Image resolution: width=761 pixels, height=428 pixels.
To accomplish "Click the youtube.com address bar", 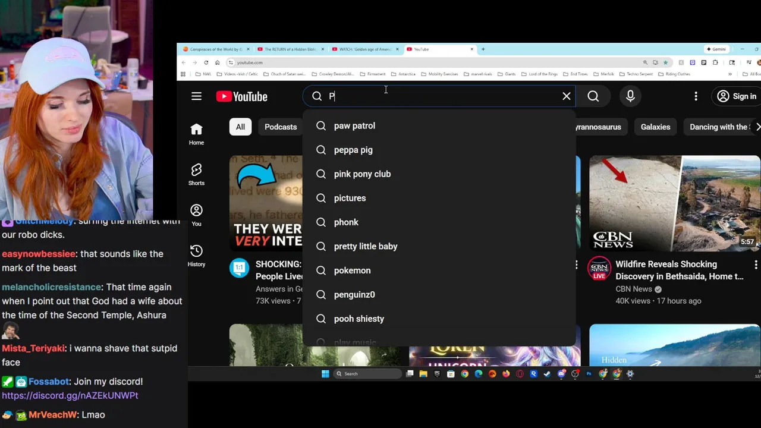I will tap(434, 62).
